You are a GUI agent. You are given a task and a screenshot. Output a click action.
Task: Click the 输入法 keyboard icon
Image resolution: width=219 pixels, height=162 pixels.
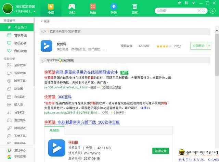coord(9,104)
